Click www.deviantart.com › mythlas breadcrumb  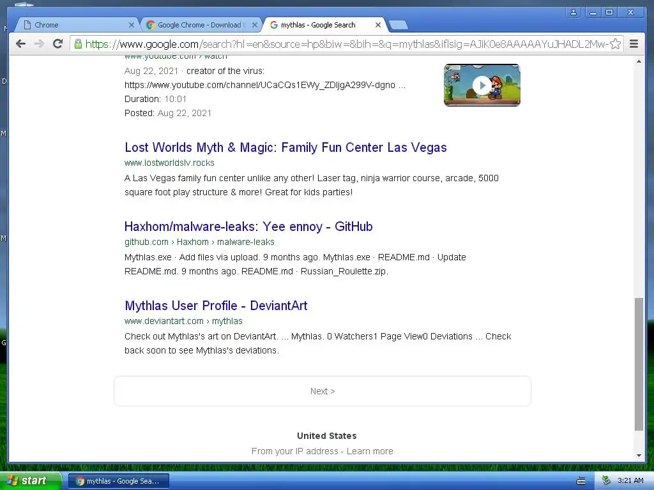click(183, 322)
